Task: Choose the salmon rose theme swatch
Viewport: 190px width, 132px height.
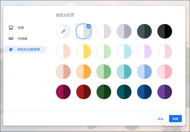Action: click(63, 72)
